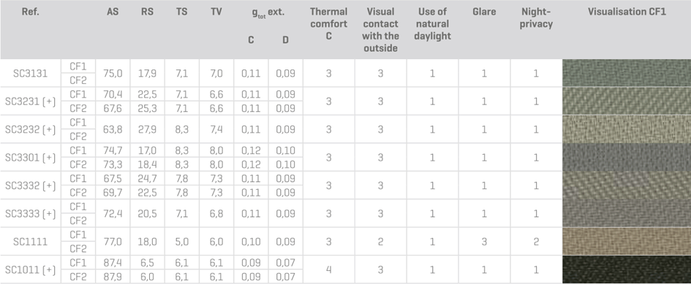The width and height of the screenshot is (691, 284).
Task: Select SC1011 thermal comfort value 4
Action: [329, 269]
